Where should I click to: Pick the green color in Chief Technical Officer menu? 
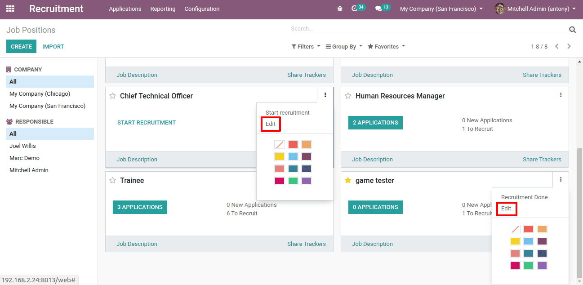[x=293, y=181]
